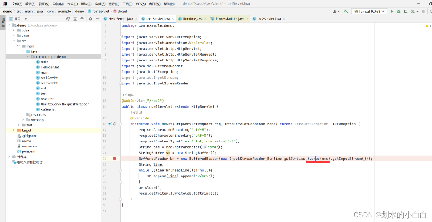Image resolution: width=432 pixels, height=222 pixels.
Task: Open the 运行(U) menu
Action: coord(114,4)
